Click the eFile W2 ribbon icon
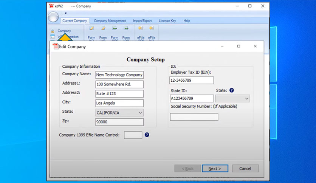Screen dimensions: 316x183 click(x=152, y=28)
